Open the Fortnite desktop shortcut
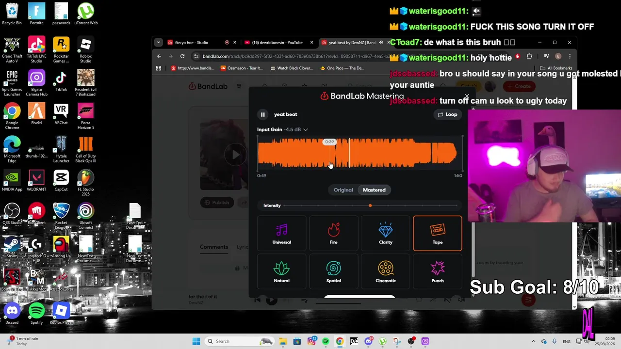621x349 pixels. point(36,14)
